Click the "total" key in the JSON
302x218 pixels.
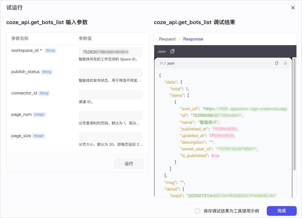pos(176,89)
